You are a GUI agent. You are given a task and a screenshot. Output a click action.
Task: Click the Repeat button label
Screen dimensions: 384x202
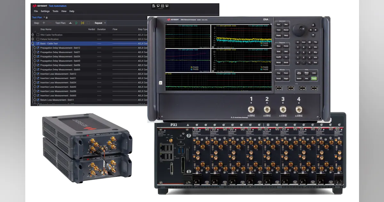pyautogui.click(x=99, y=23)
